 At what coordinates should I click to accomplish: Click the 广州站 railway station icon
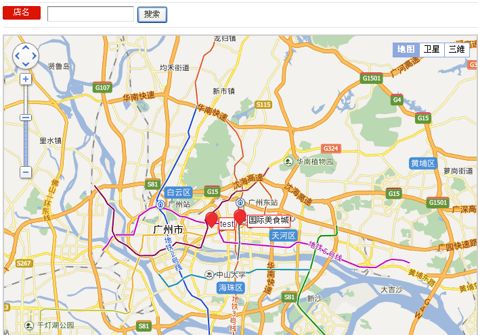[x=160, y=204]
